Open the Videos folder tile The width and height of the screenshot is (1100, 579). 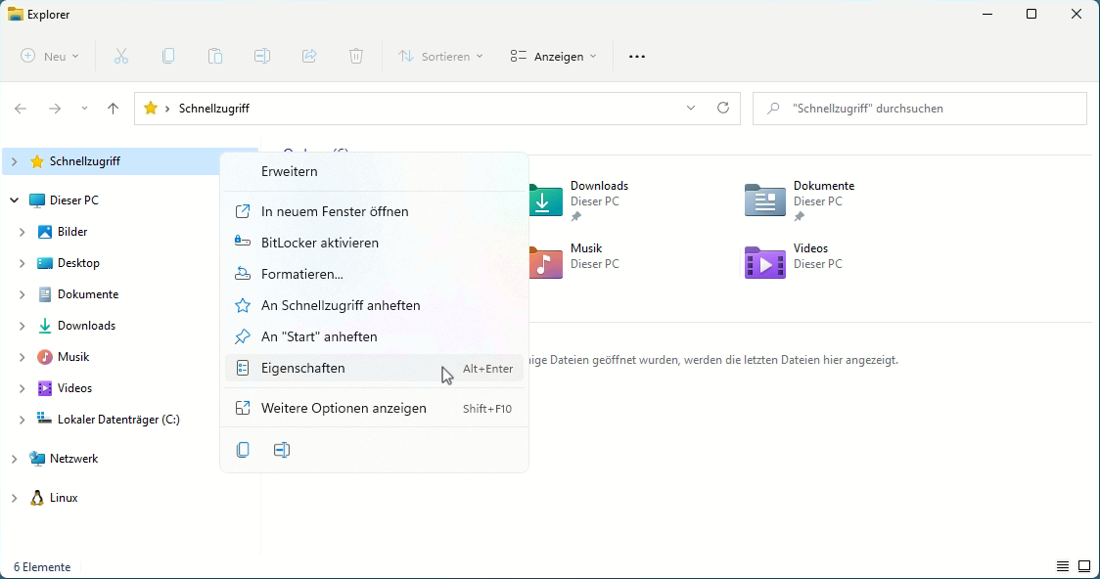[794, 260]
